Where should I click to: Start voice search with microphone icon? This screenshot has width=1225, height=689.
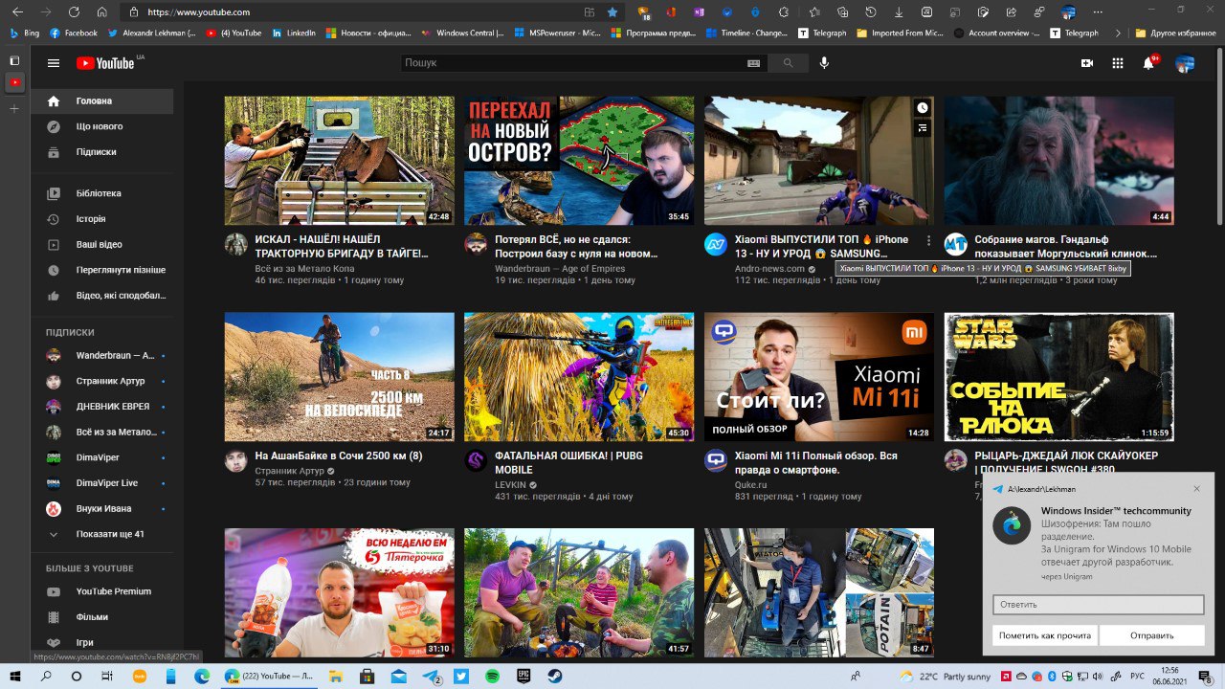(824, 63)
